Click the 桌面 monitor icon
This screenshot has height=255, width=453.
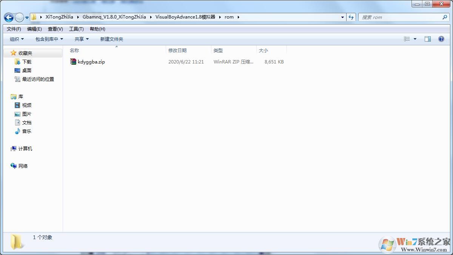(17, 70)
